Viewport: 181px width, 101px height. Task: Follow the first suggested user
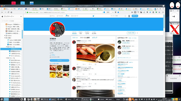click(x=126, y=43)
